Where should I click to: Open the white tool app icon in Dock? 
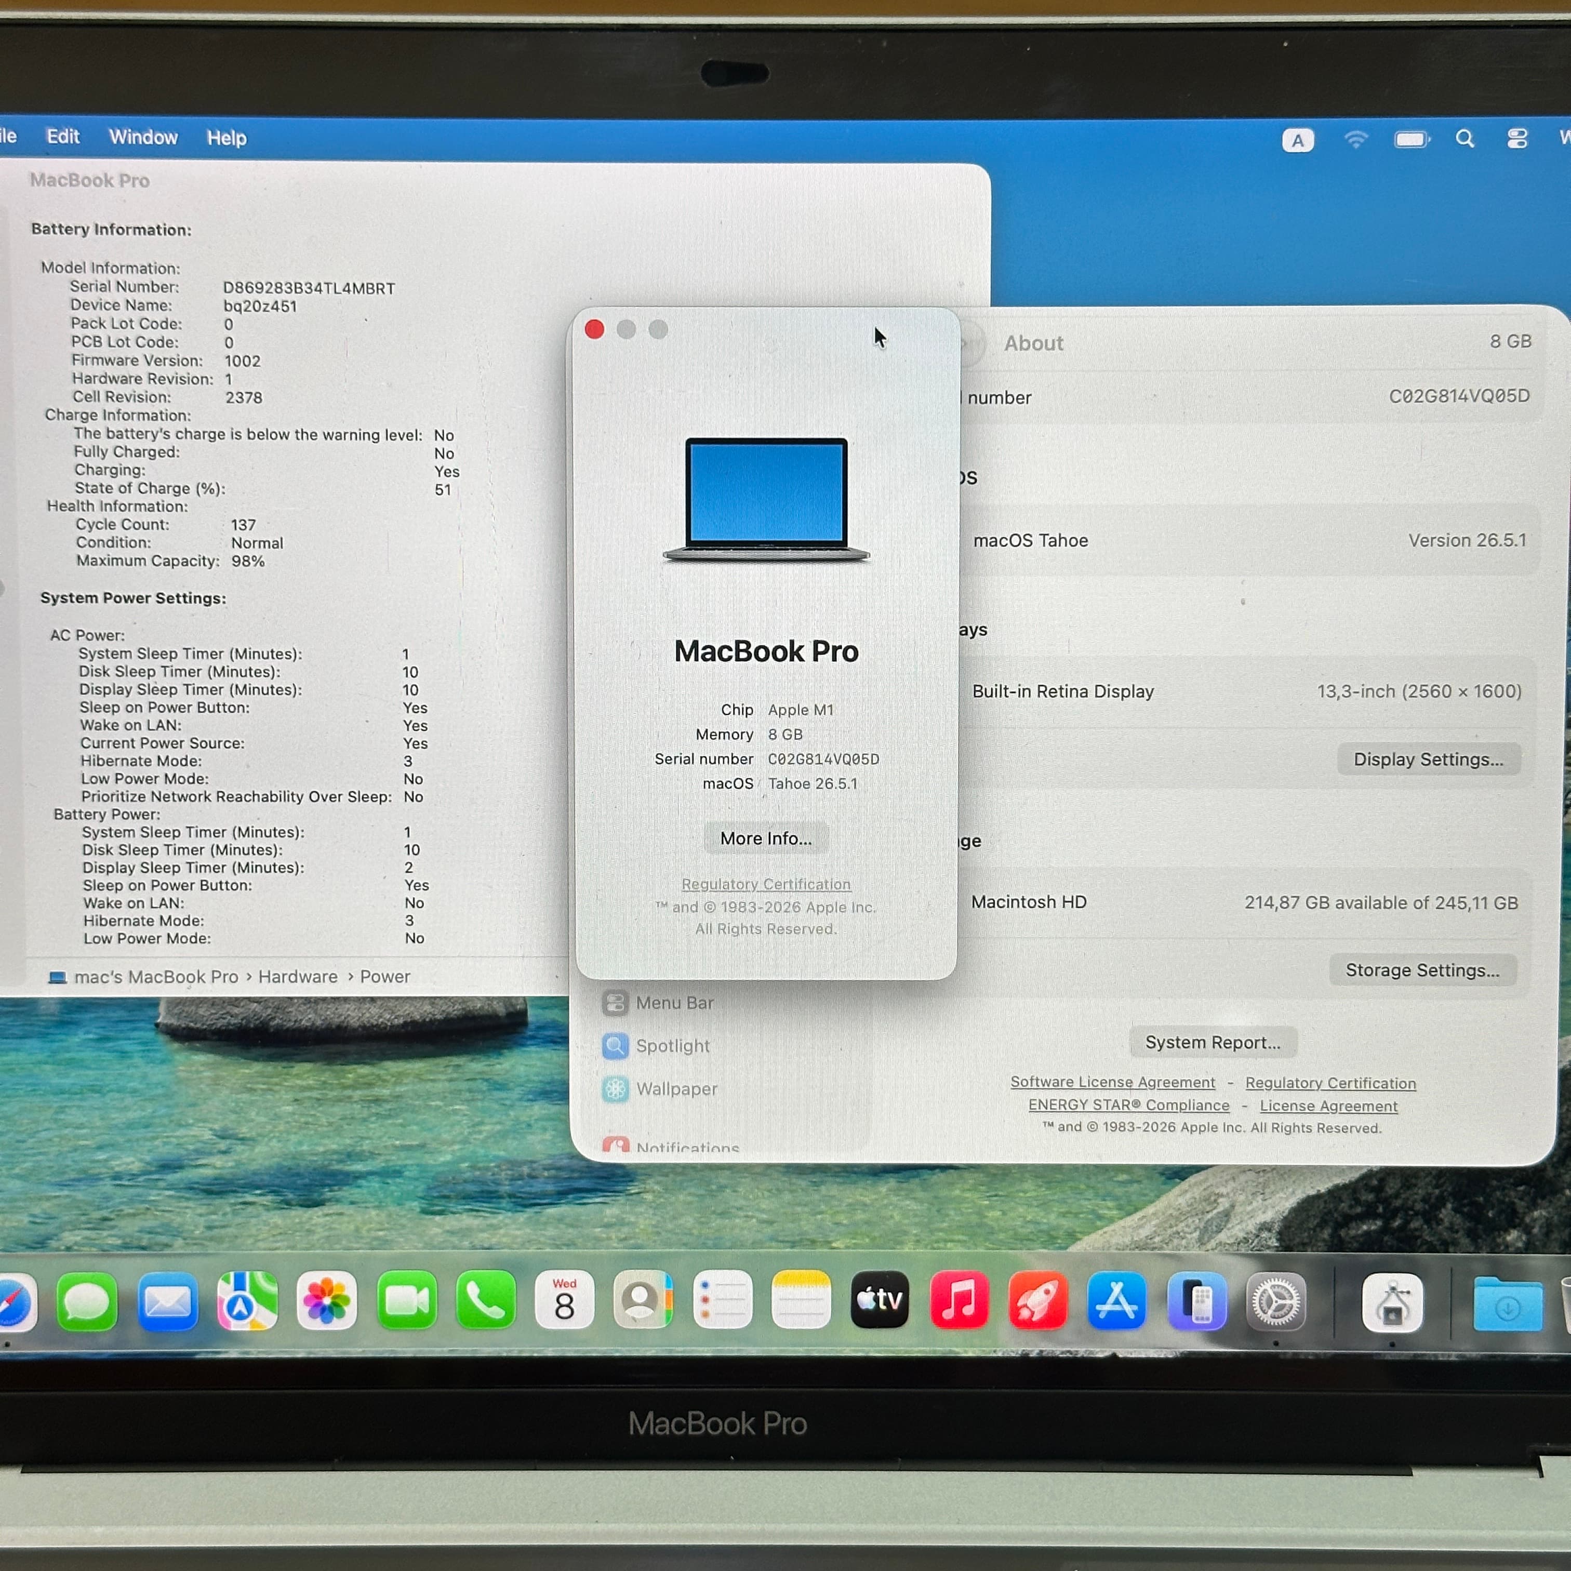coord(1392,1303)
